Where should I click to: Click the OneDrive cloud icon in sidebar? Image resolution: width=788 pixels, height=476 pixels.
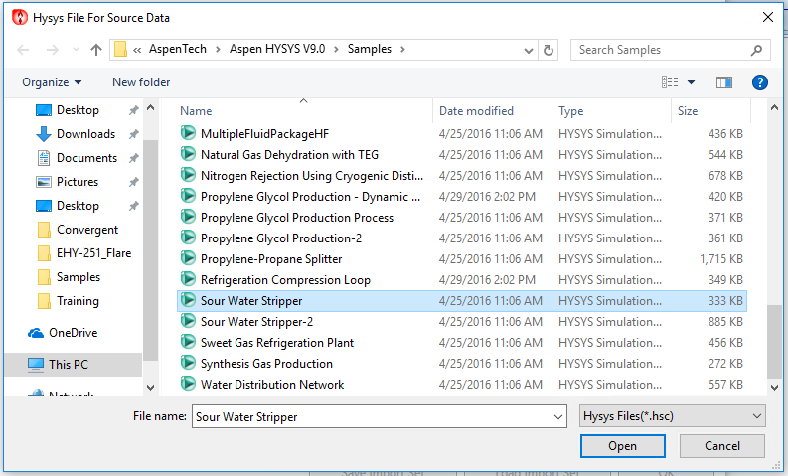[36, 333]
